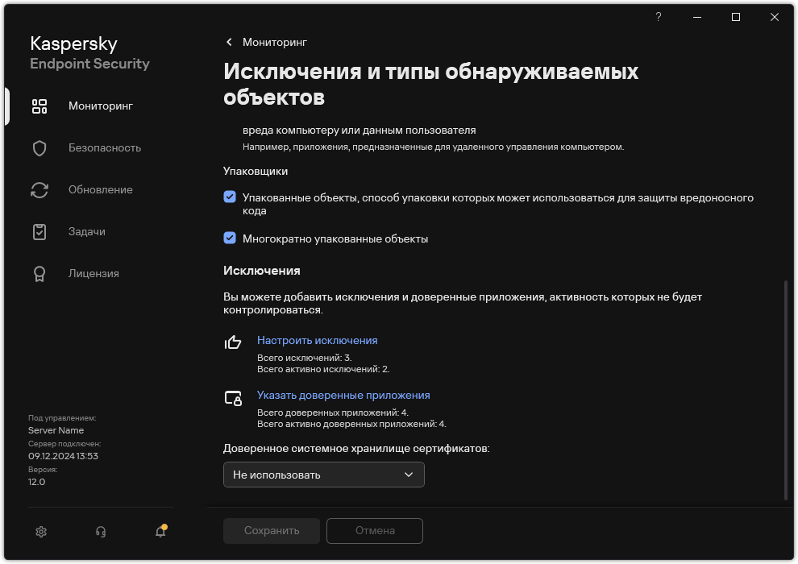Go back via Мониторинг breadcrumb text

pos(275,42)
